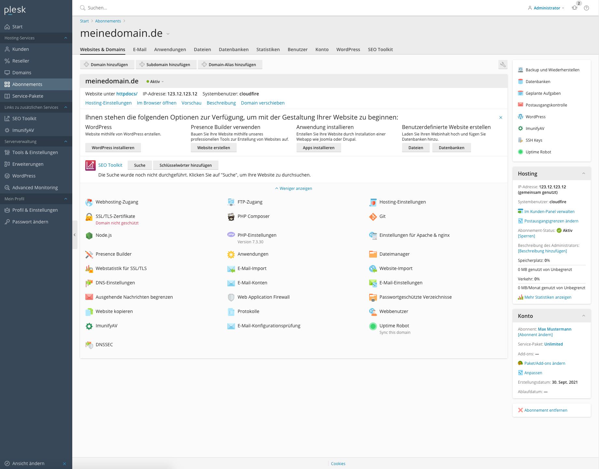Open Geplante Aufgaben in side panel

pyautogui.click(x=543, y=93)
